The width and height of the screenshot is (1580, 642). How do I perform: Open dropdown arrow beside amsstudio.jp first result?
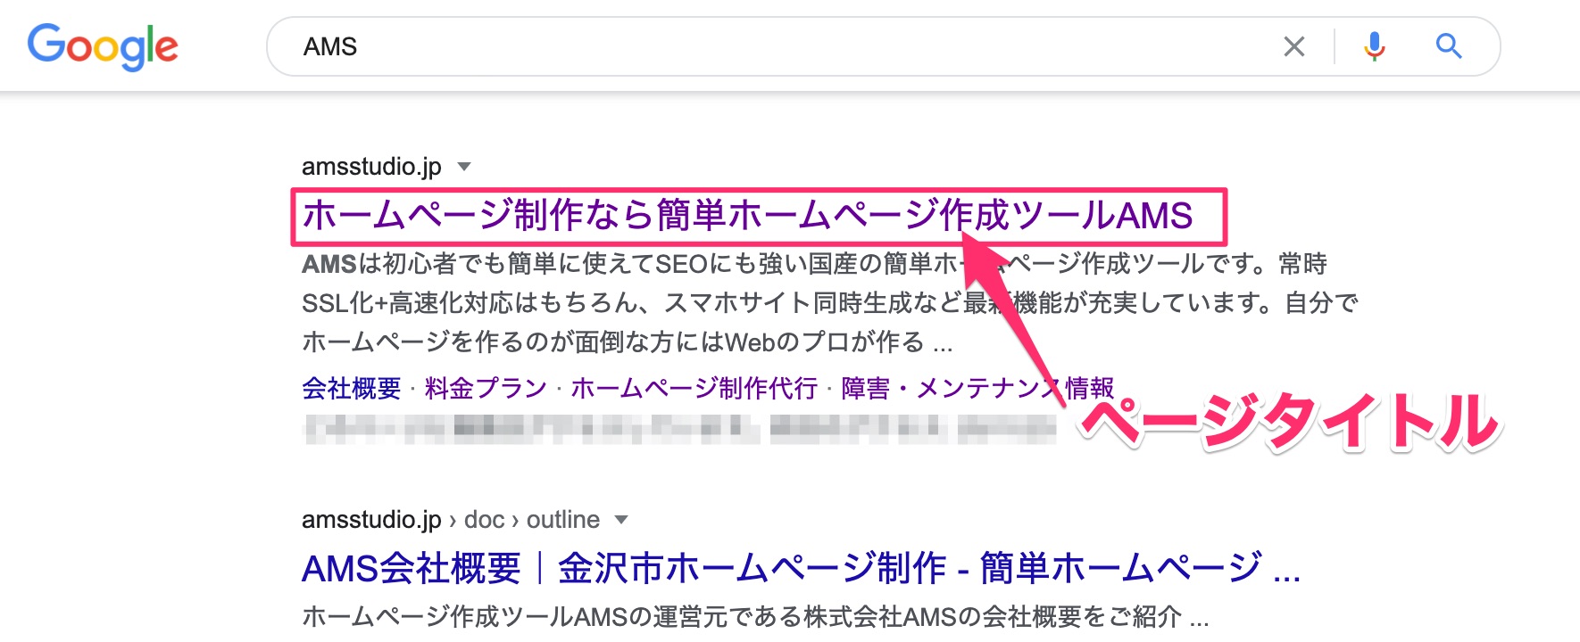tap(463, 167)
